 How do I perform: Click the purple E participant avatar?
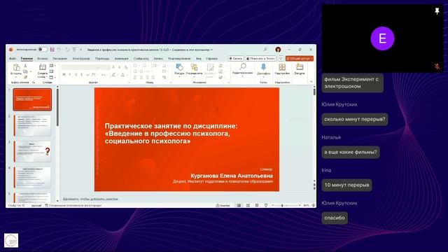coord(383,38)
